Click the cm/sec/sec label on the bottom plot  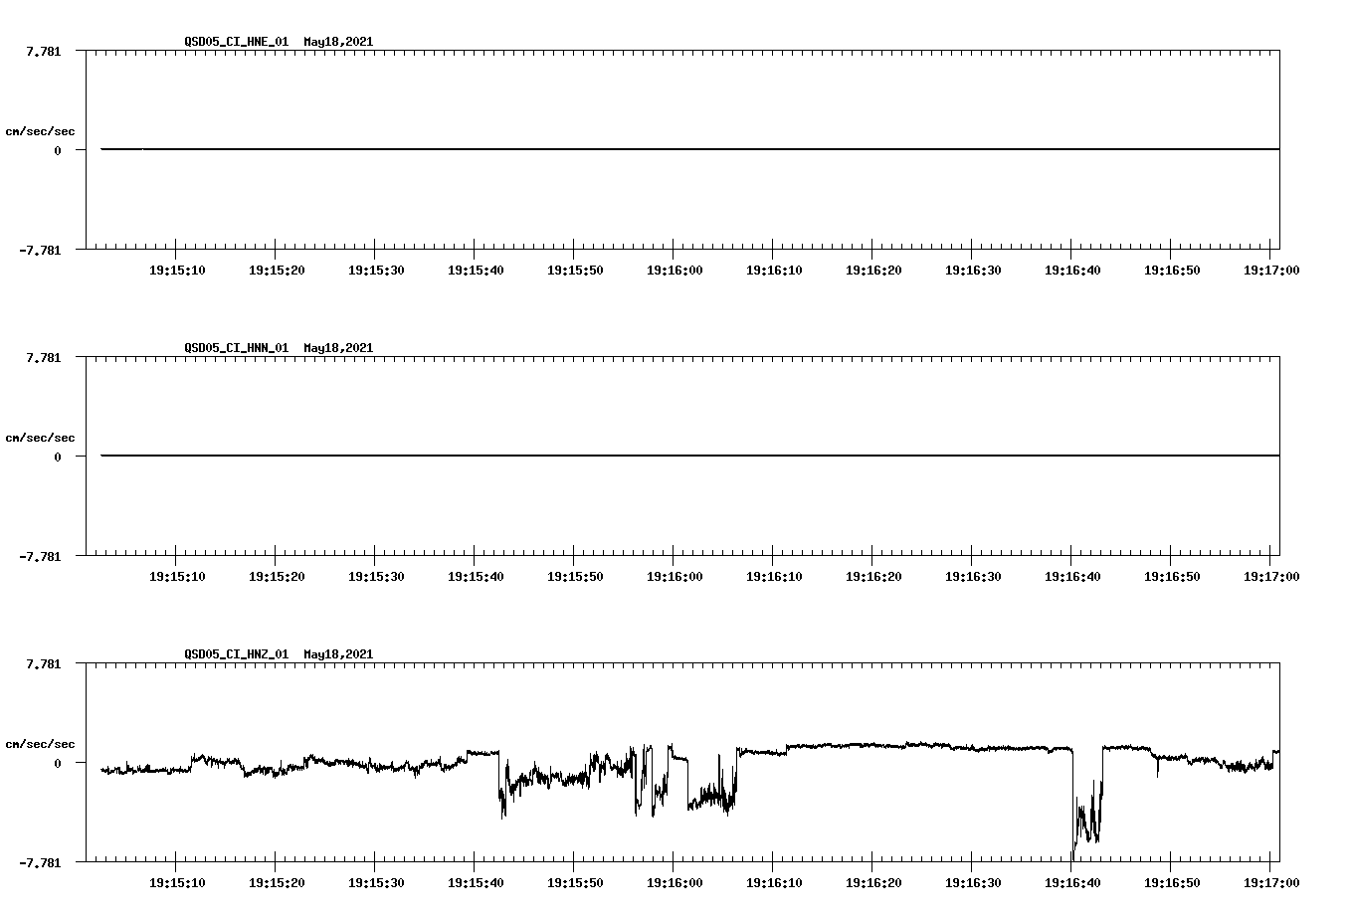click(42, 743)
